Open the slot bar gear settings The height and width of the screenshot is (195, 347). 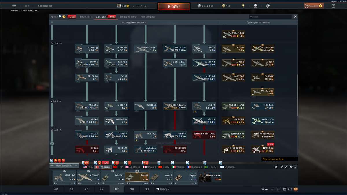click(276, 167)
